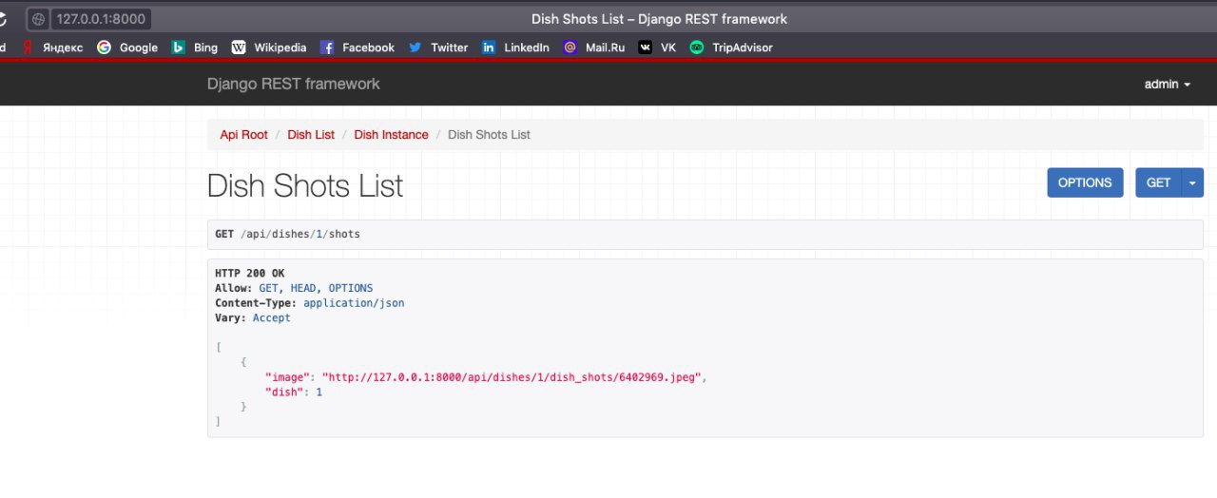Click the browser reload icon
This screenshot has height=498, width=1217.
coord(4,19)
